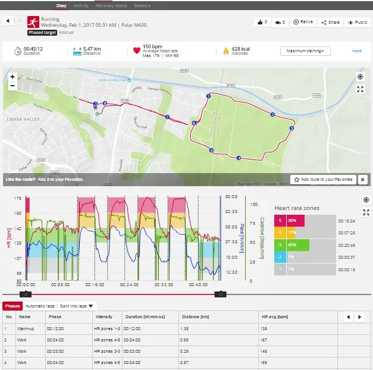Toggle the Public visibility setting

pos(357,22)
